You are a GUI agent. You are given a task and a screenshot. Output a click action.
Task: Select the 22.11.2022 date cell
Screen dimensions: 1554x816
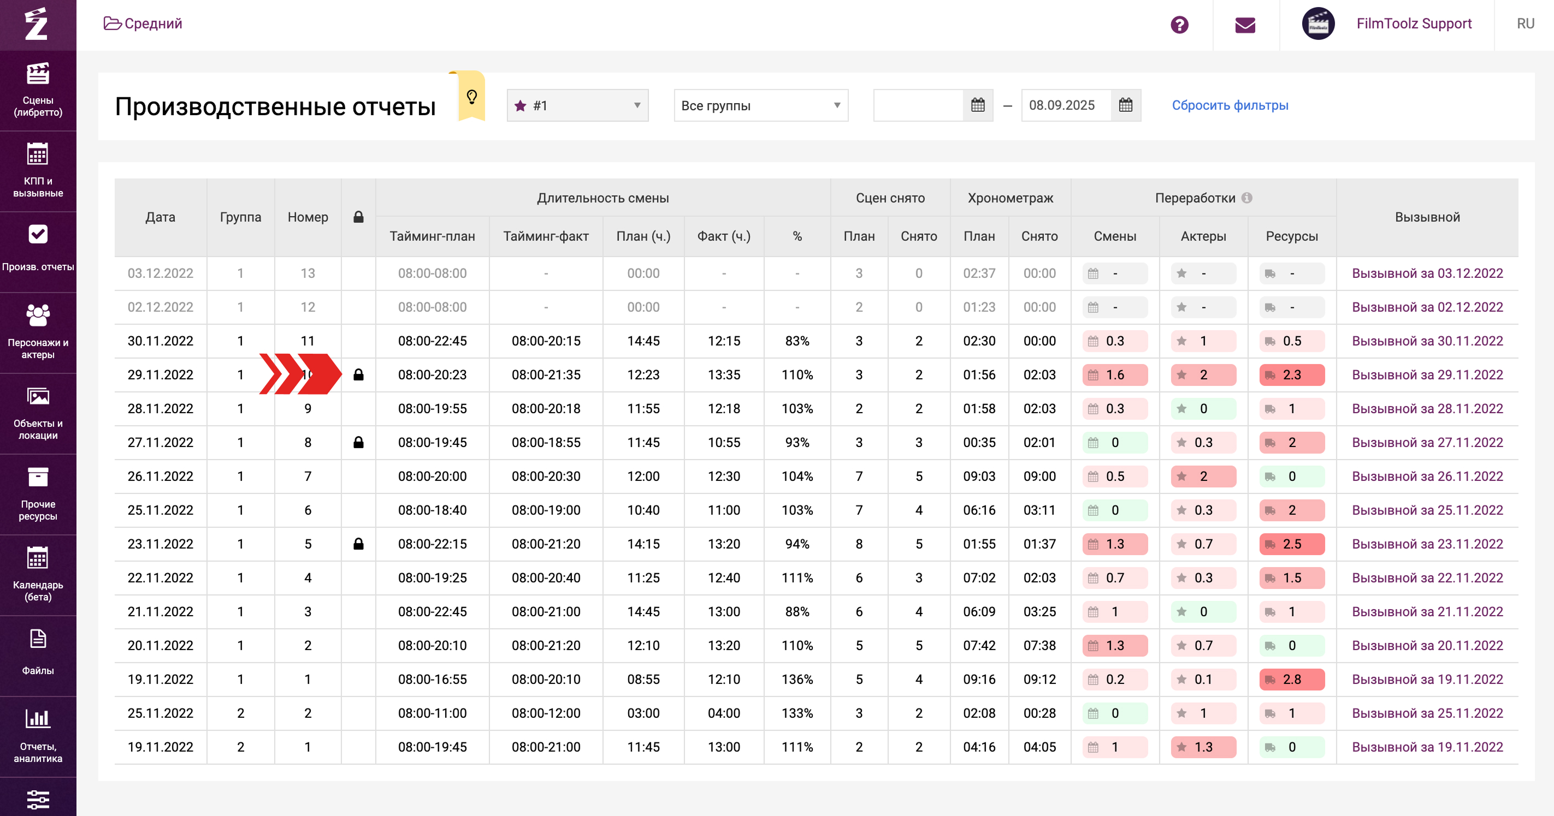161,577
